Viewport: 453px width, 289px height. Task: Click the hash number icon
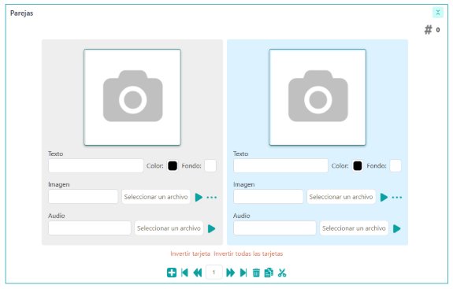(428, 30)
